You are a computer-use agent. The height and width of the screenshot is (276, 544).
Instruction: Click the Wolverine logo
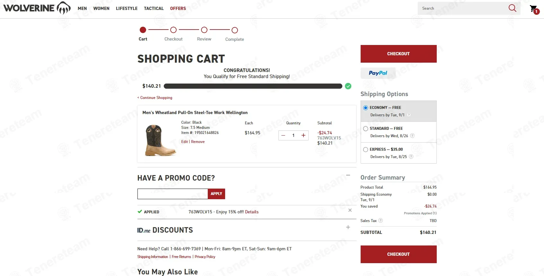click(37, 8)
